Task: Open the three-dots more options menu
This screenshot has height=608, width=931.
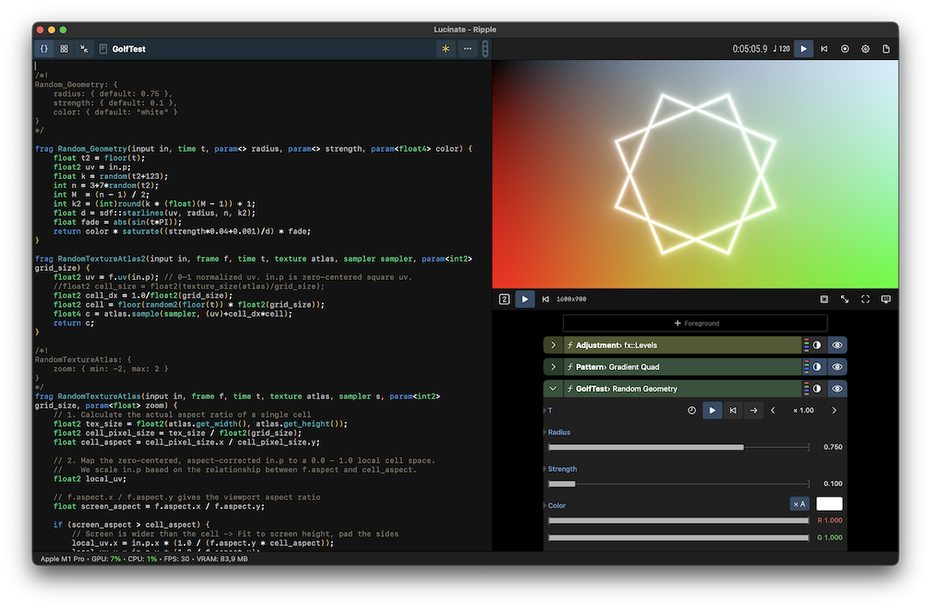Action: coord(468,49)
